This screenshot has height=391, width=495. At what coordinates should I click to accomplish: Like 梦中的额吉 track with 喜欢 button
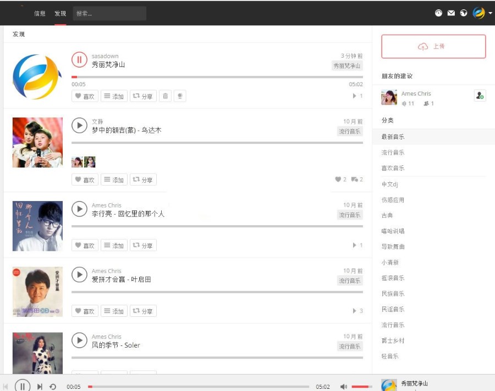85,180
